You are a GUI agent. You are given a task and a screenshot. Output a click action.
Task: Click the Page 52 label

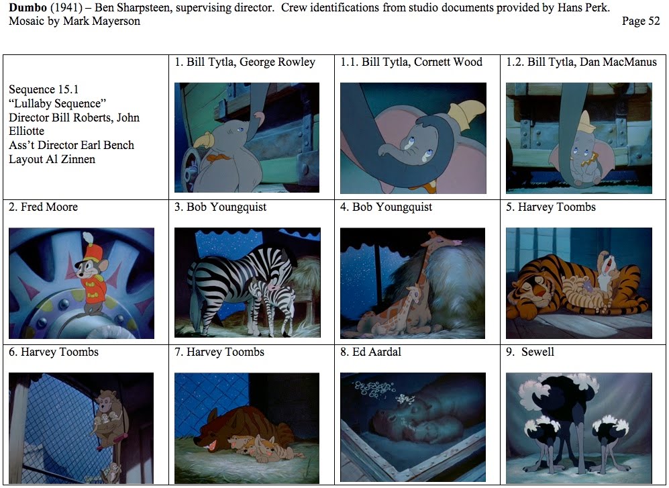[641, 21]
